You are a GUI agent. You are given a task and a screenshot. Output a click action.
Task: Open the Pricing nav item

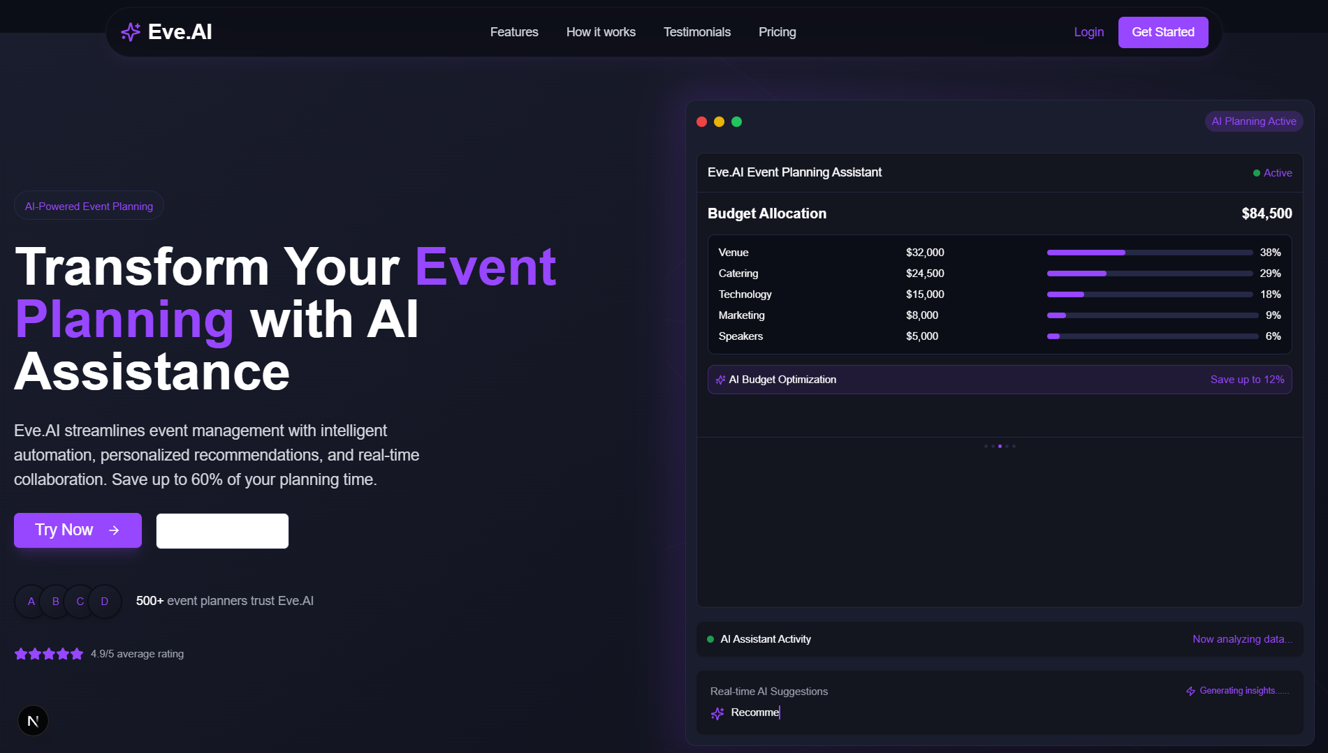click(x=777, y=32)
